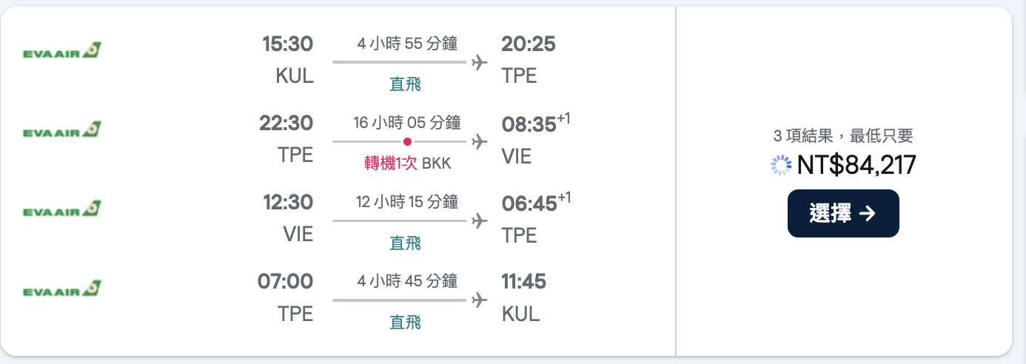The width and height of the screenshot is (1026, 364).
Task: Click the 轉機1次 BKK layover label
Action: click(x=408, y=164)
